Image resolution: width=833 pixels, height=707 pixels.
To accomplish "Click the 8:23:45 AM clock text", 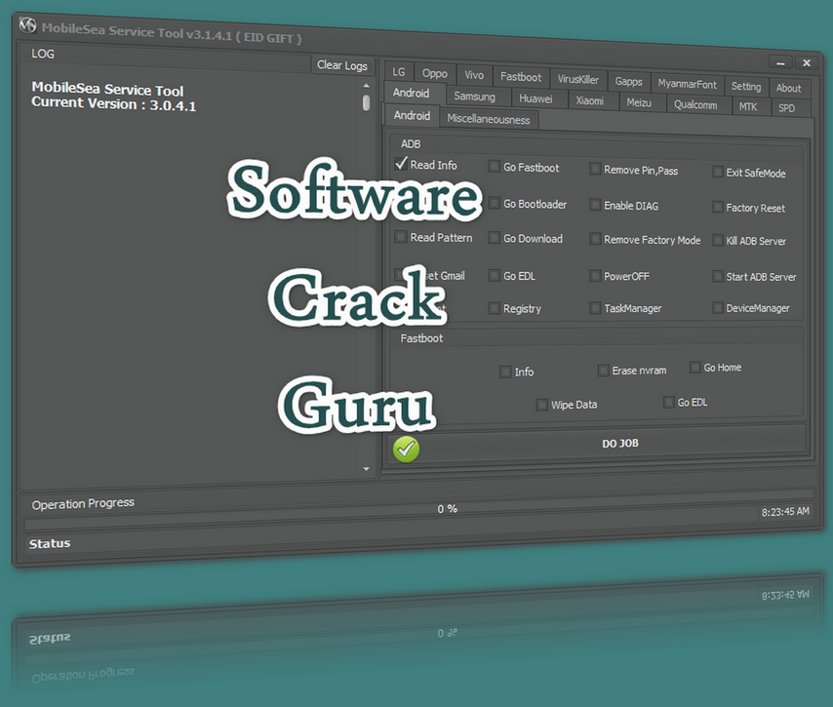I will click(x=785, y=512).
